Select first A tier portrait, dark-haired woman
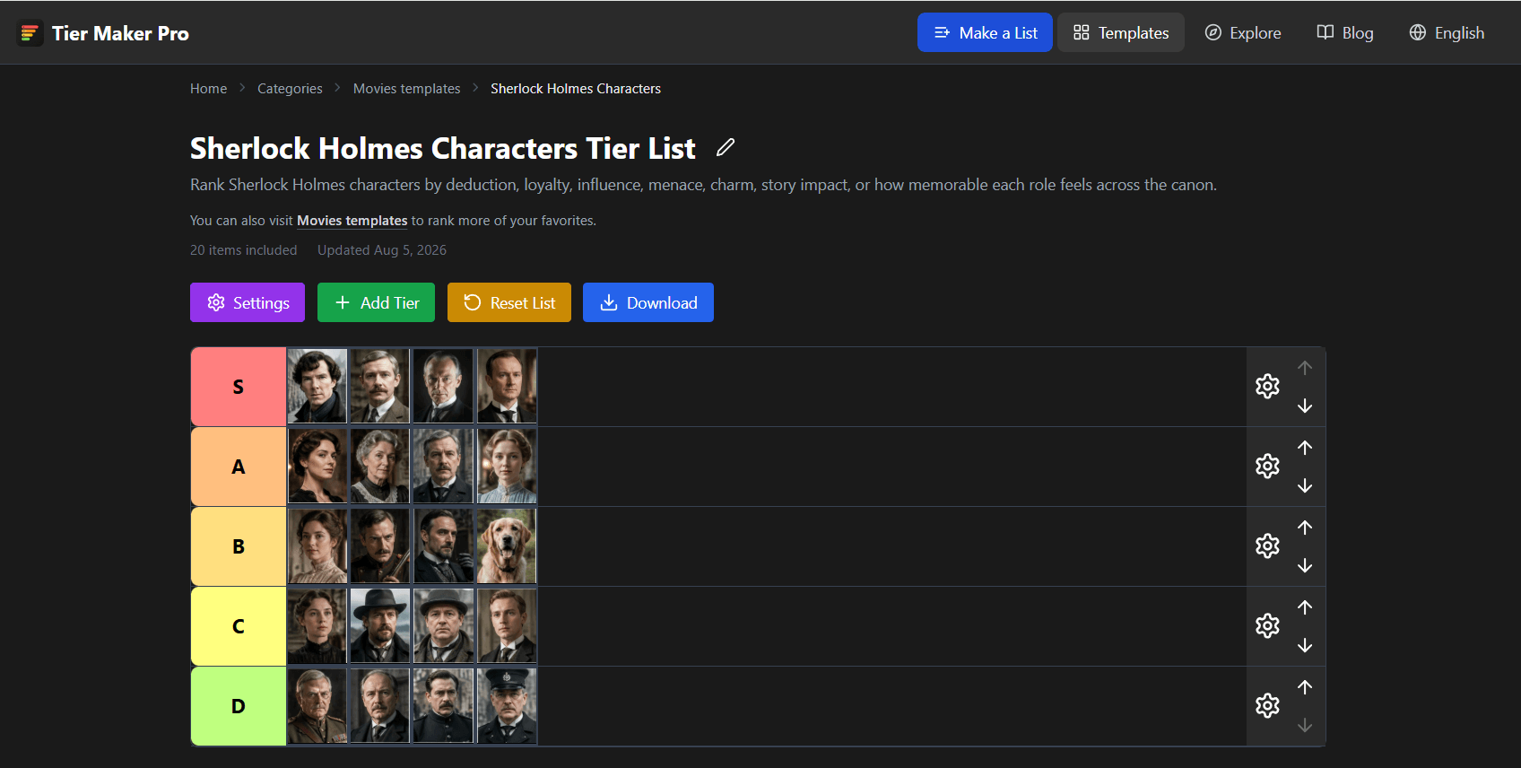This screenshot has height=768, width=1521. pos(317,466)
